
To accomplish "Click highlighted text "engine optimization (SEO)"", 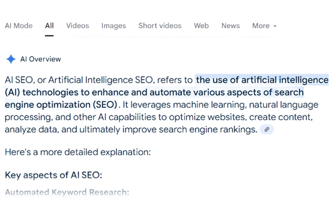I will coord(61,104).
